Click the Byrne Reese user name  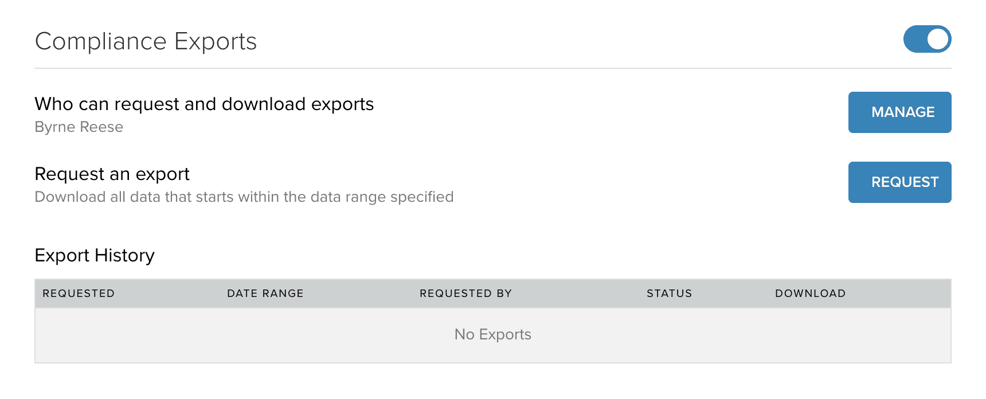click(79, 127)
